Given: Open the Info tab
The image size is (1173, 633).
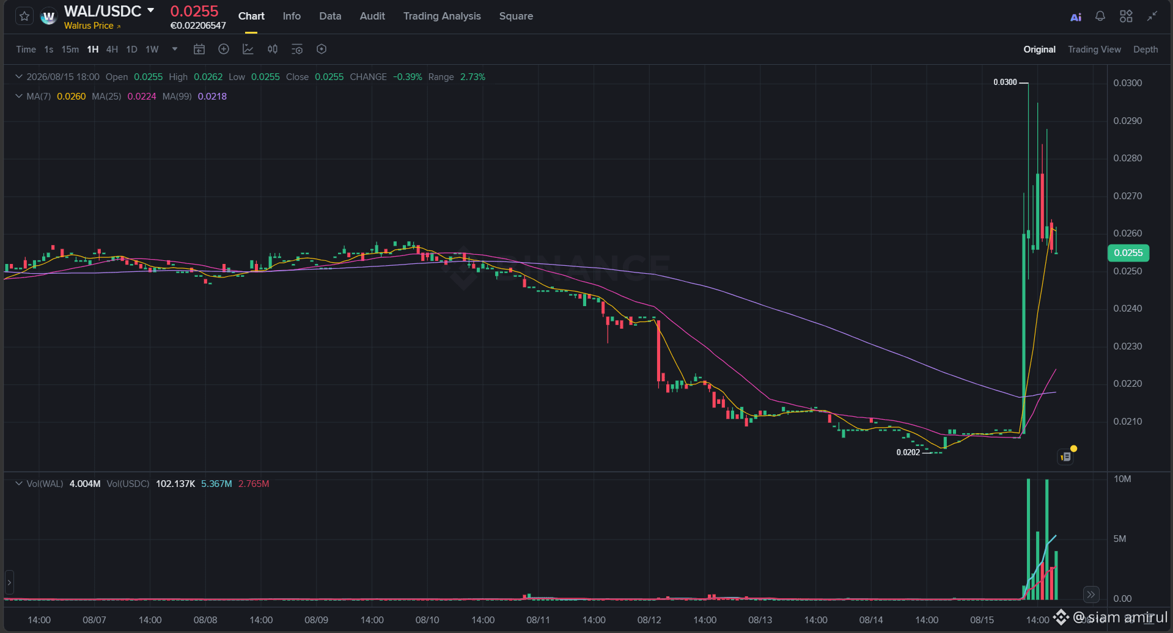Looking at the screenshot, I should (292, 16).
